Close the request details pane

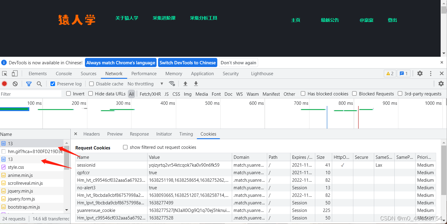click(x=76, y=134)
